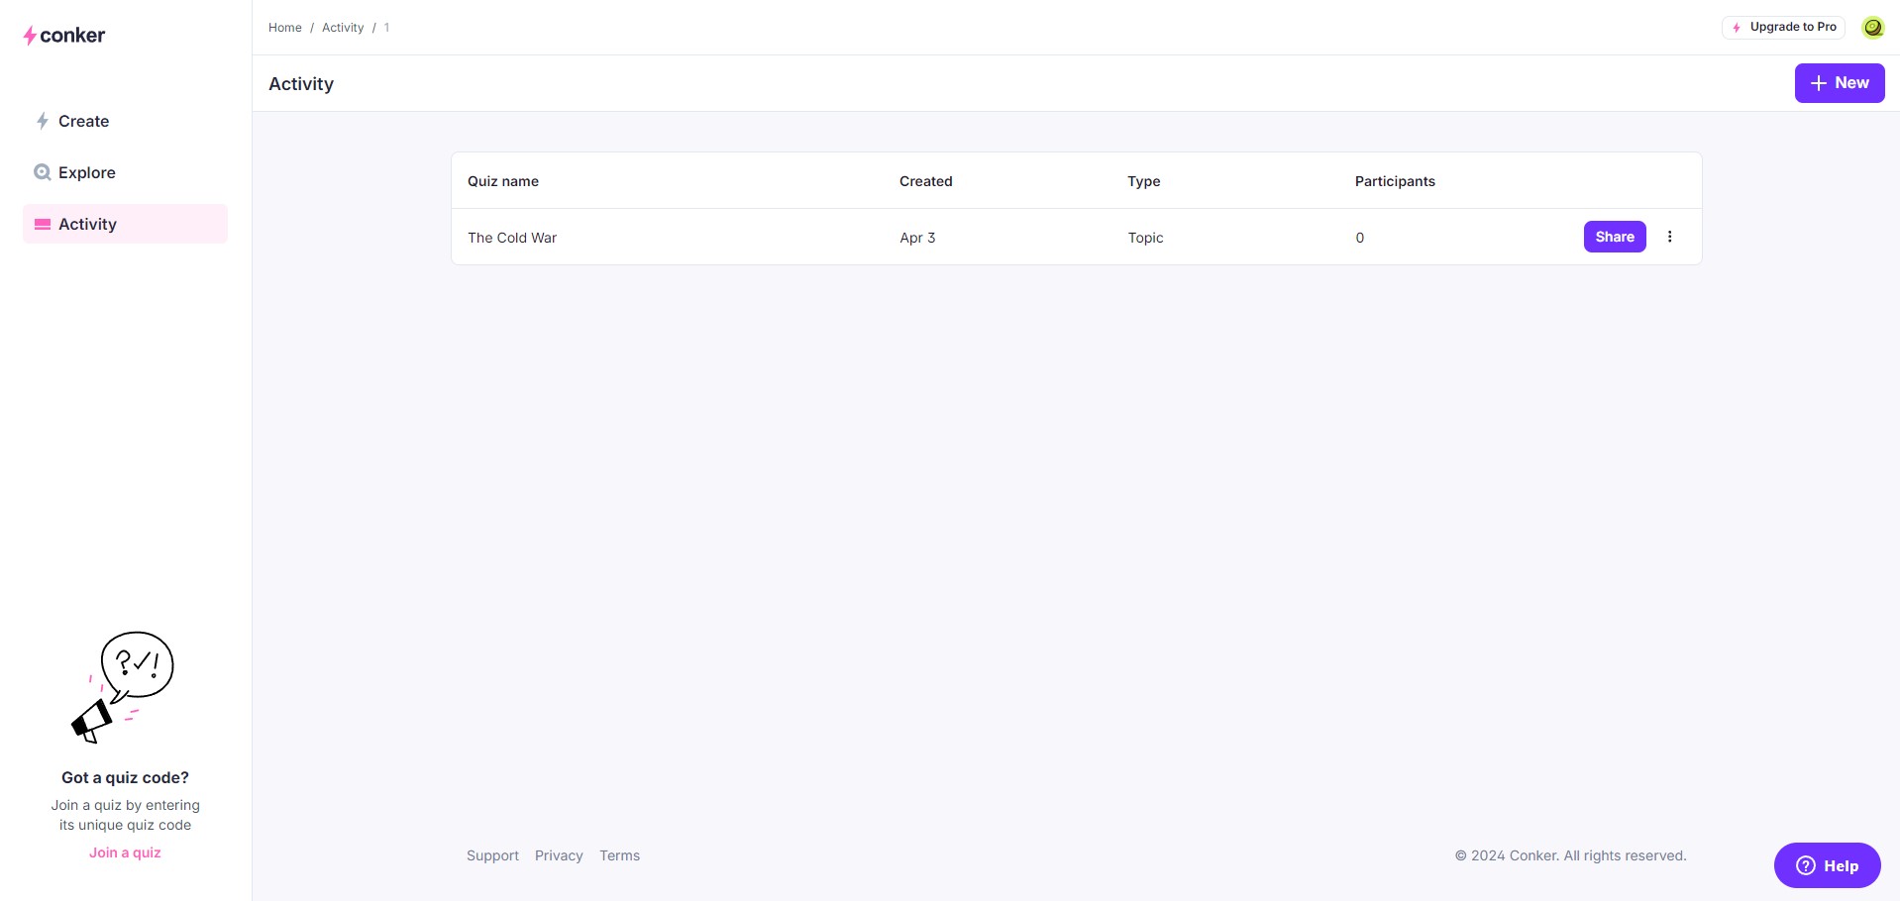Image resolution: width=1900 pixels, height=901 pixels.
Task: Open the user avatar in top right
Action: coord(1872,28)
